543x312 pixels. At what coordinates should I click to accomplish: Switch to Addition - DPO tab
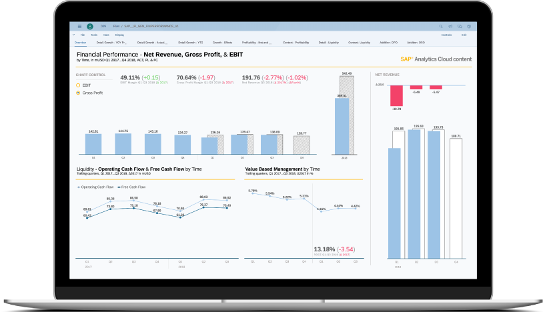coord(388,43)
